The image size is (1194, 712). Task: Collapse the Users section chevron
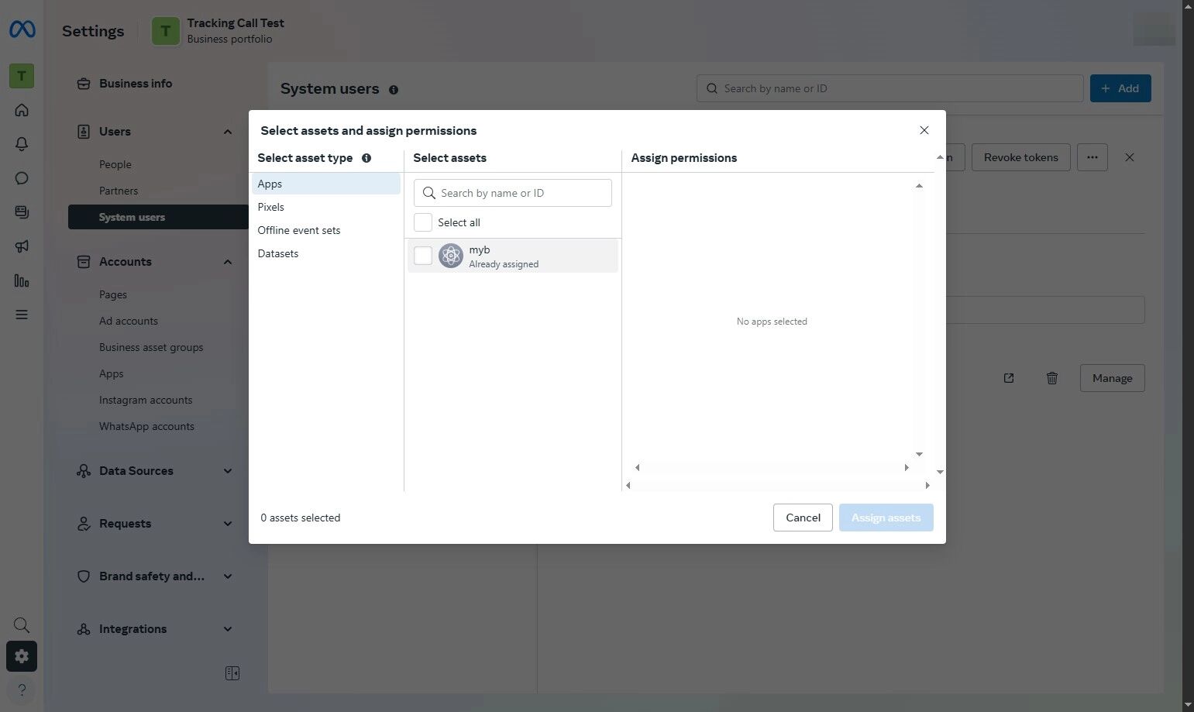click(228, 132)
